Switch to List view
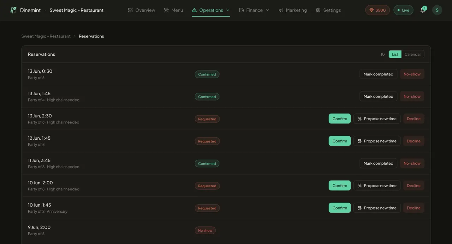452x244 pixels. coord(395,54)
